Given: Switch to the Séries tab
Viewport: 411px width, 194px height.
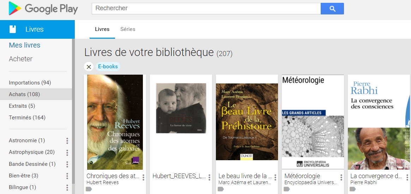Looking at the screenshot, I should click(x=128, y=29).
